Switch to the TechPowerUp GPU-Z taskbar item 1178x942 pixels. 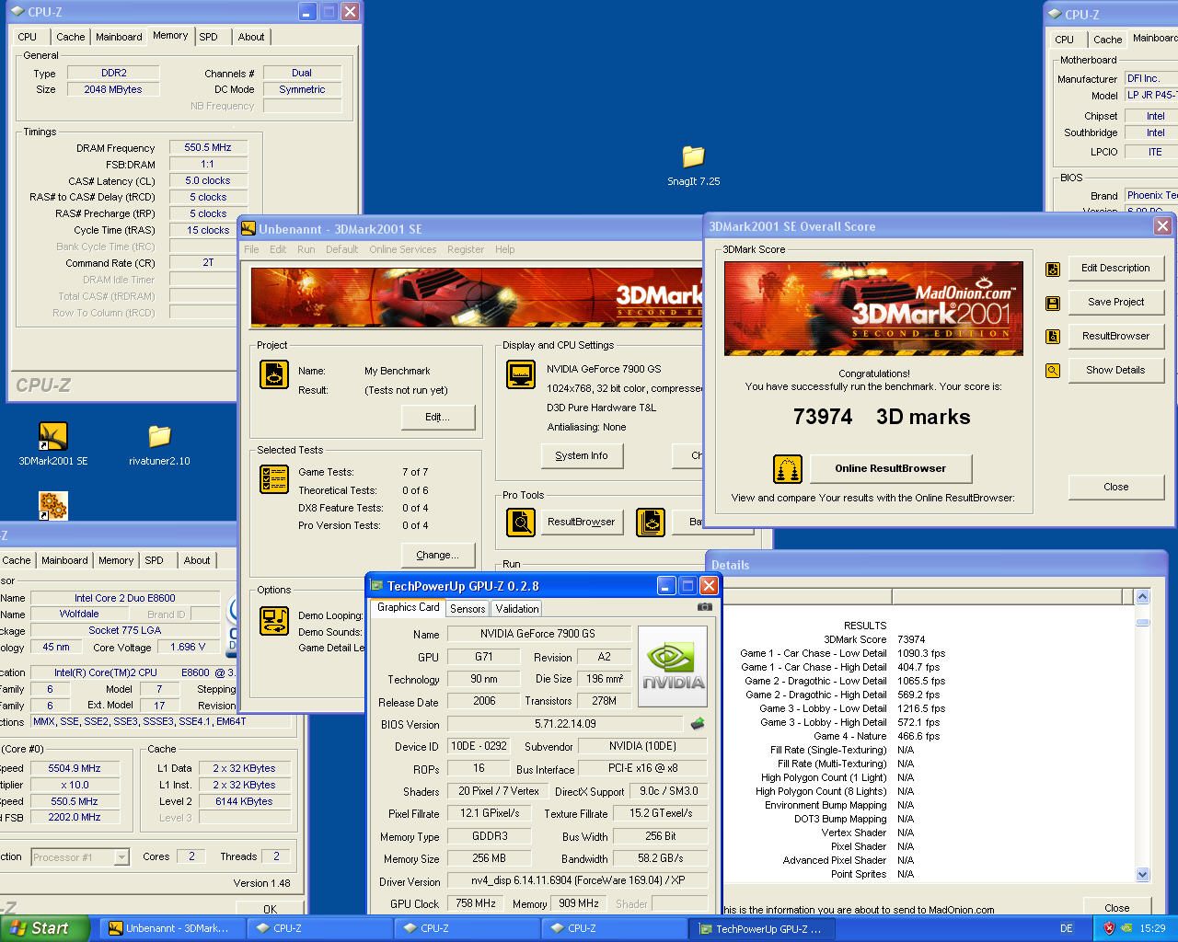(761, 928)
